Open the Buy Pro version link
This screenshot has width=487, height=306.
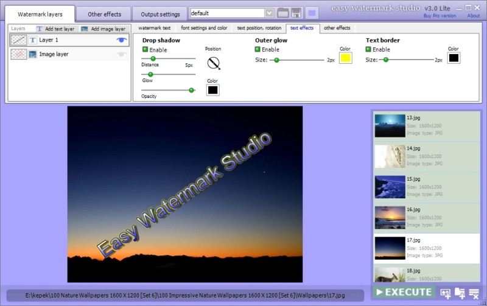pos(440,16)
